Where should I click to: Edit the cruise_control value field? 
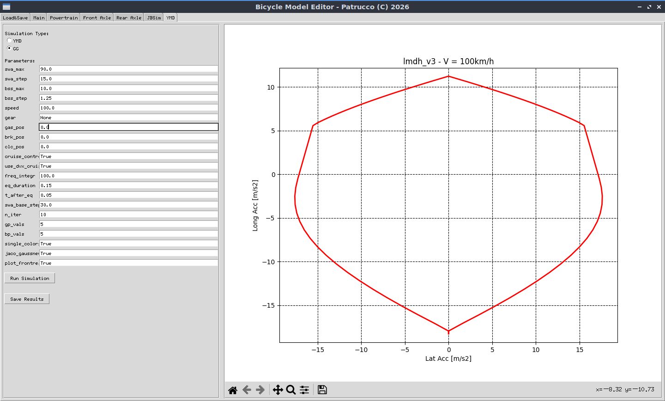[128, 156]
